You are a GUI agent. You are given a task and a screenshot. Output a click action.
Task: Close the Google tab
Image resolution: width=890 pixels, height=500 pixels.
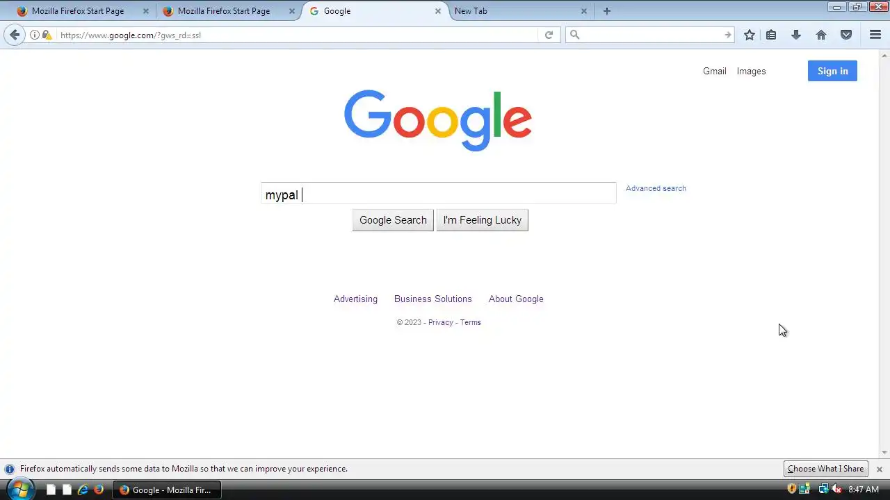coord(438,11)
